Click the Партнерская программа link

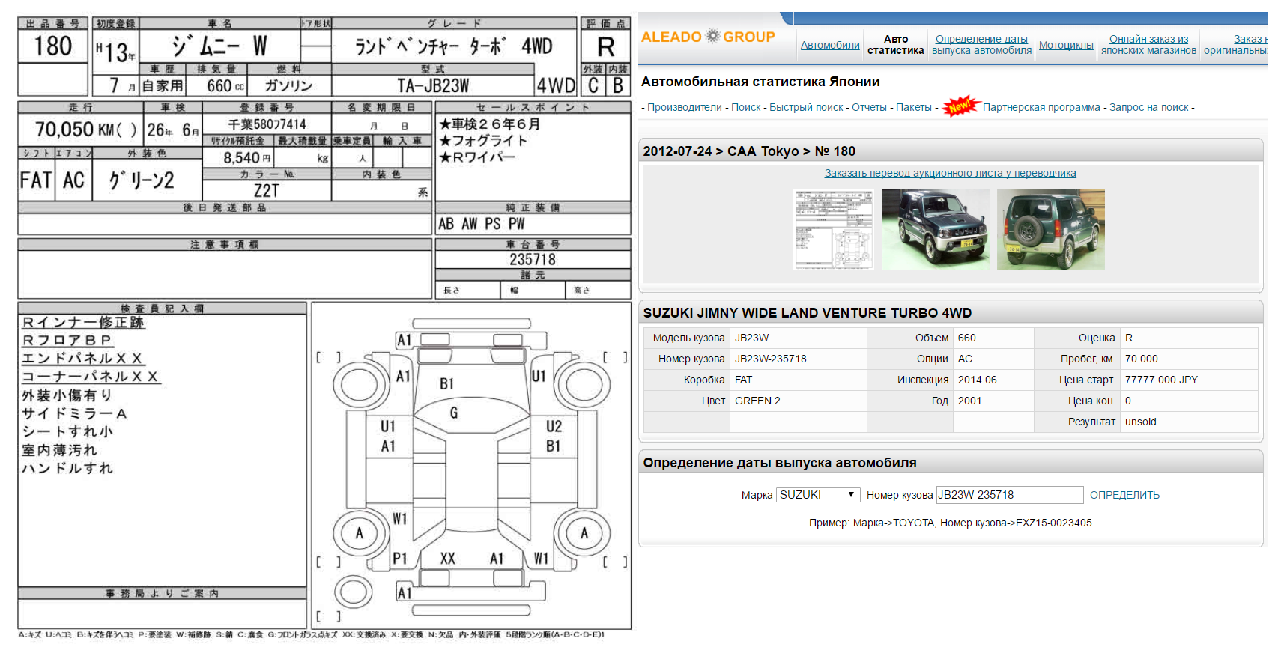1041,108
